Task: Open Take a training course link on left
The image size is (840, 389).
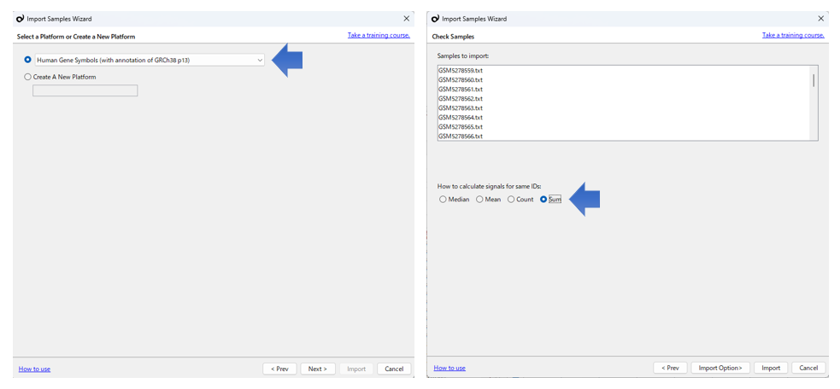Action: [379, 35]
